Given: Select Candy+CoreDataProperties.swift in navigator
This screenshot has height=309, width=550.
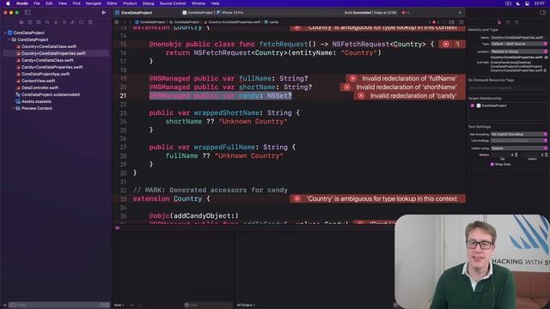Looking at the screenshot, I should [x=52, y=67].
